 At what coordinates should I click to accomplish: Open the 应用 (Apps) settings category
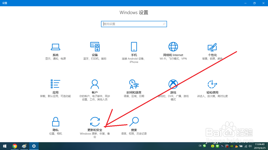[x=55, y=89]
